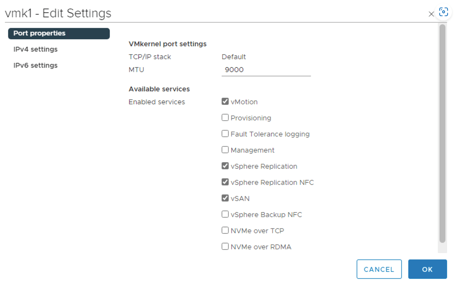Screen dimensions: 460x288
Task: Click the vSAN checkbox label text
Action: pyautogui.click(x=240, y=199)
